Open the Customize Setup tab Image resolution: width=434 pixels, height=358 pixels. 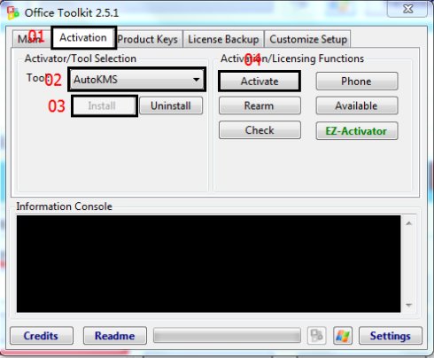(x=308, y=39)
